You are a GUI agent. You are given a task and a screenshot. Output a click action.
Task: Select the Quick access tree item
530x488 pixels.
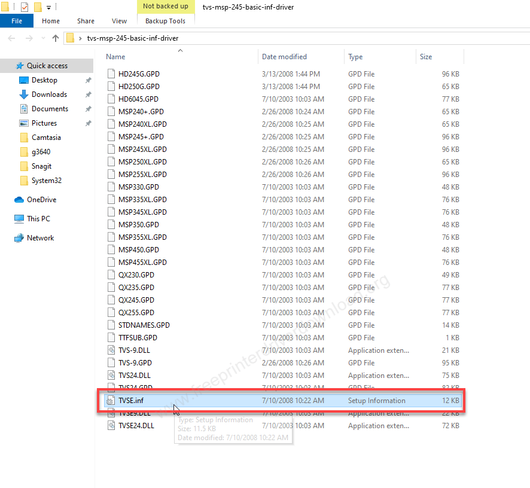click(x=47, y=66)
